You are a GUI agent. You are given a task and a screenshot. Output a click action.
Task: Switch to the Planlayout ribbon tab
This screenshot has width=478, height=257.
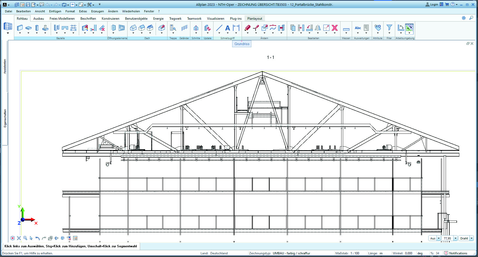[255, 18]
